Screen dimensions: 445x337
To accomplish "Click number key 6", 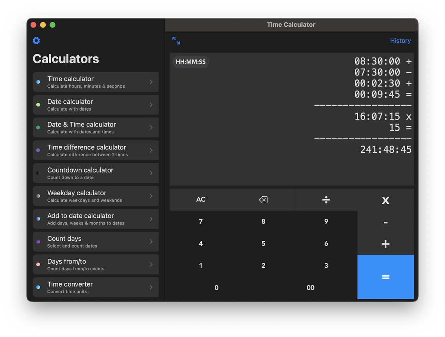I will click(x=326, y=243).
